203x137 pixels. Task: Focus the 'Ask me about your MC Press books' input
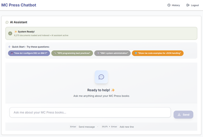[90, 112]
